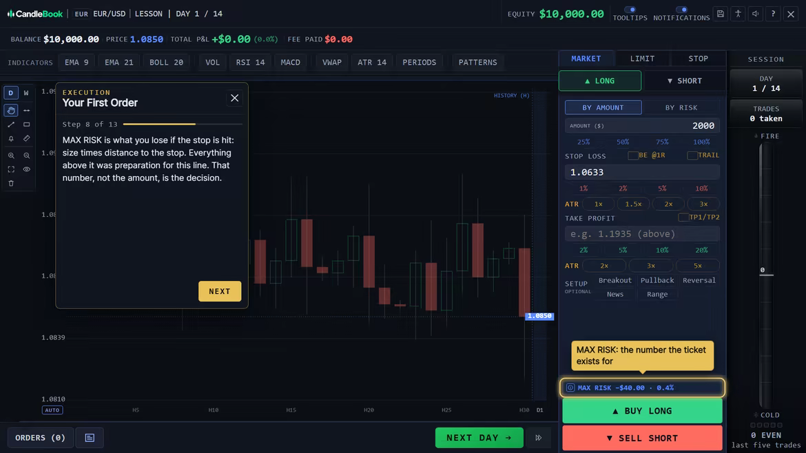Select the horizontal line drawing tool
The width and height of the screenshot is (806, 453).
(x=27, y=110)
